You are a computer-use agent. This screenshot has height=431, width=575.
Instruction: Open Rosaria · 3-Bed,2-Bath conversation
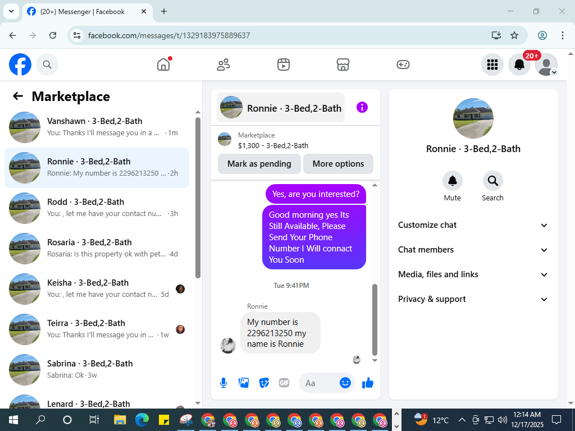[x=97, y=249]
